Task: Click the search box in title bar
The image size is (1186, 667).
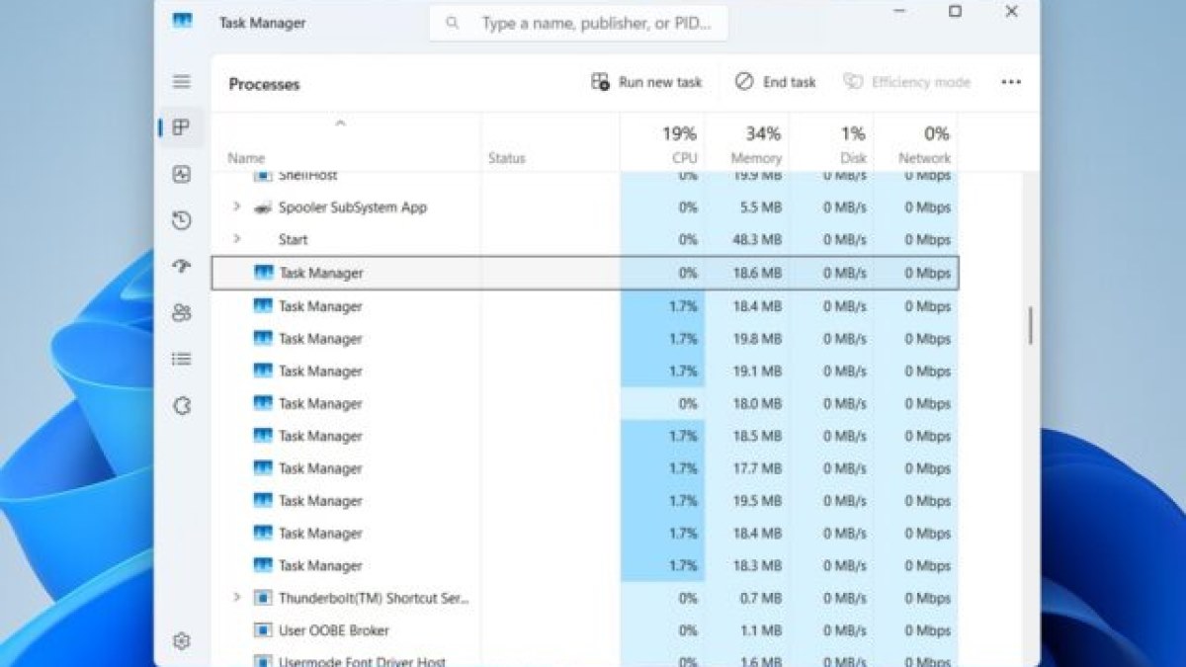Action: (x=579, y=23)
